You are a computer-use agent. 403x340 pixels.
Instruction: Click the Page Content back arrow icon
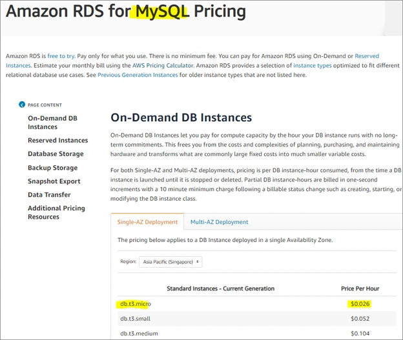click(22, 105)
